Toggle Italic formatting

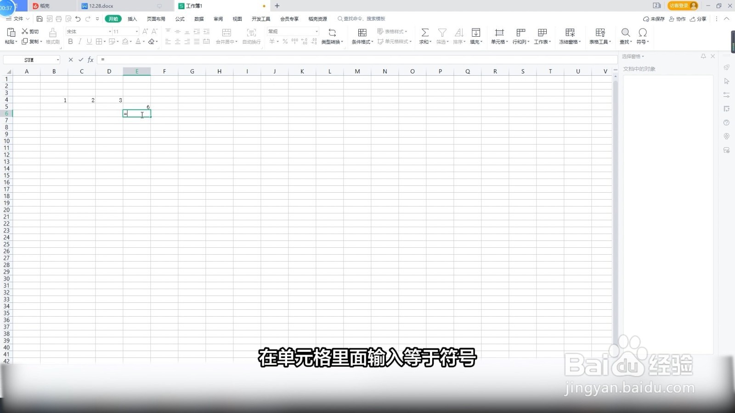coord(79,41)
